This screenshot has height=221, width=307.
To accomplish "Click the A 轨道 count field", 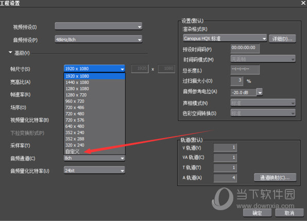I will (225, 178).
